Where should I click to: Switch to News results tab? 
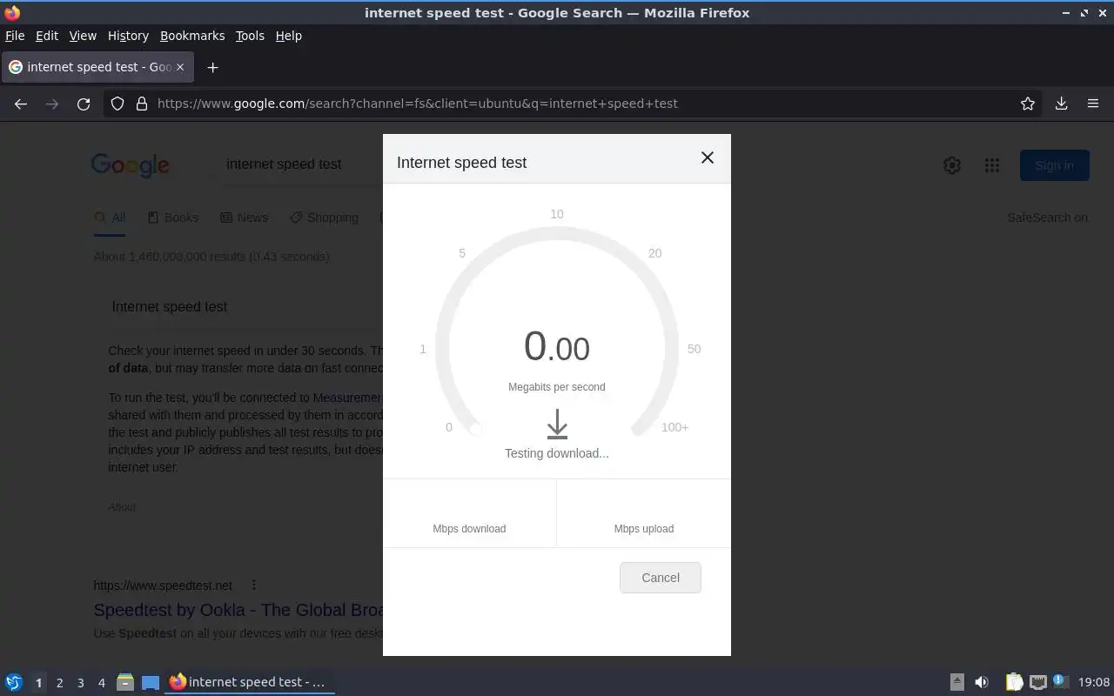pyautogui.click(x=244, y=217)
